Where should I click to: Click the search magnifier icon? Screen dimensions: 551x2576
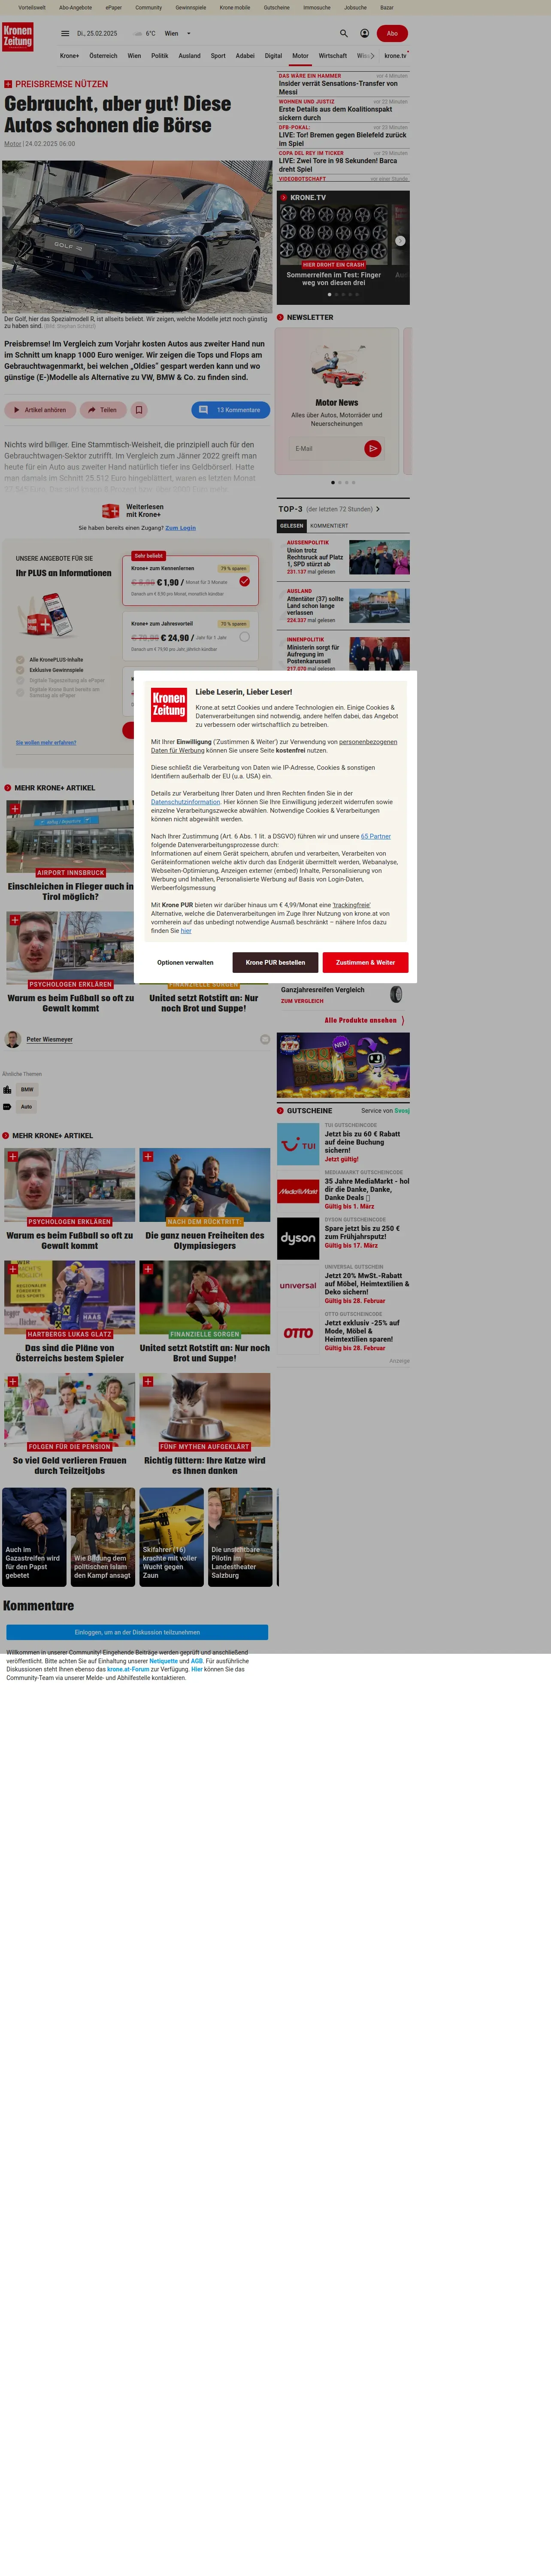pos(344,33)
